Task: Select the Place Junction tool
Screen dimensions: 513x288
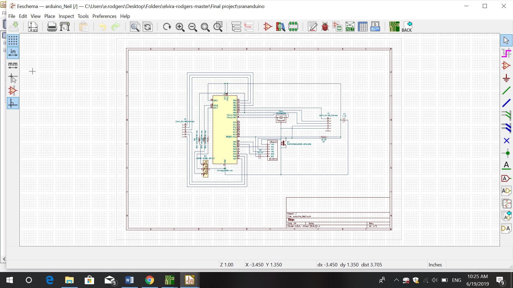Action: click(x=506, y=153)
